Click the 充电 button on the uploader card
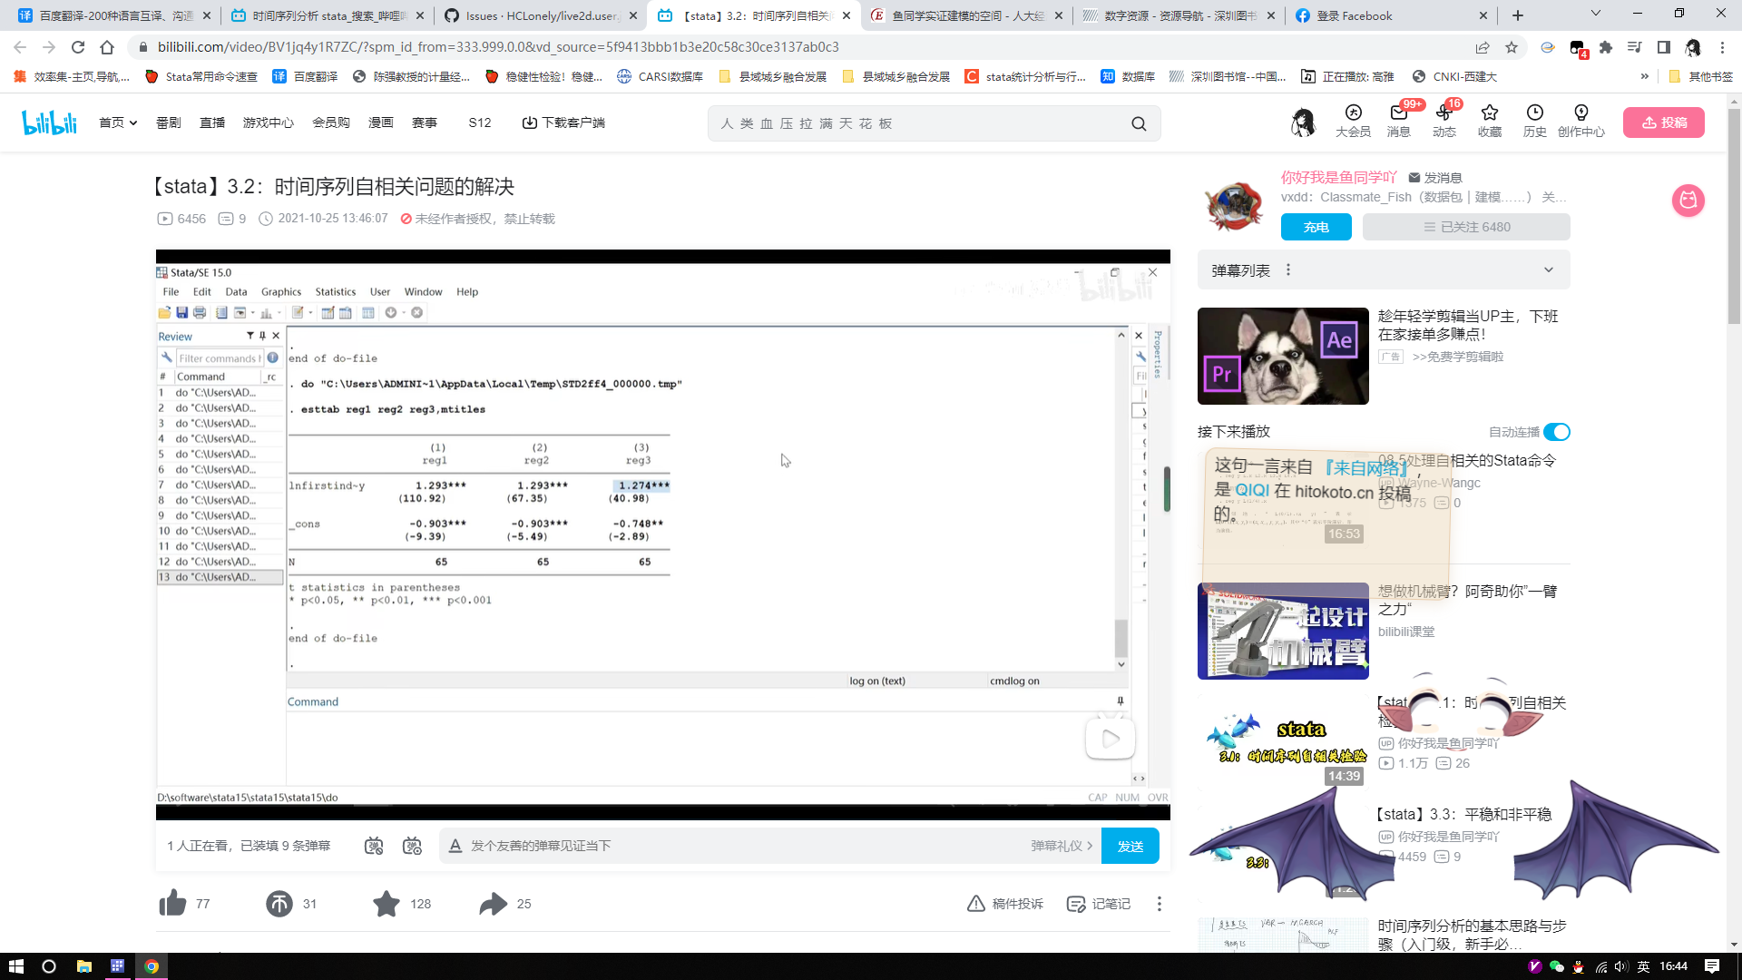 [1316, 227]
